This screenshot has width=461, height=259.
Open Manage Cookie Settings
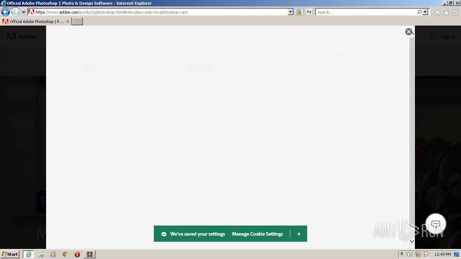coord(258,234)
